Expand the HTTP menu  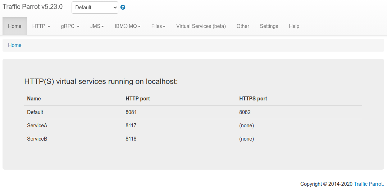tap(41, 26)
